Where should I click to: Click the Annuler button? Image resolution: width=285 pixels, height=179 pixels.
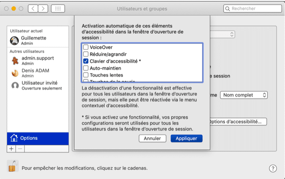(152, 138)
